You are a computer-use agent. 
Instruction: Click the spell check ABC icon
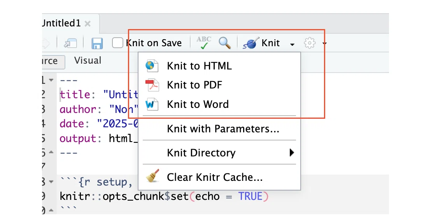point(204,43)
